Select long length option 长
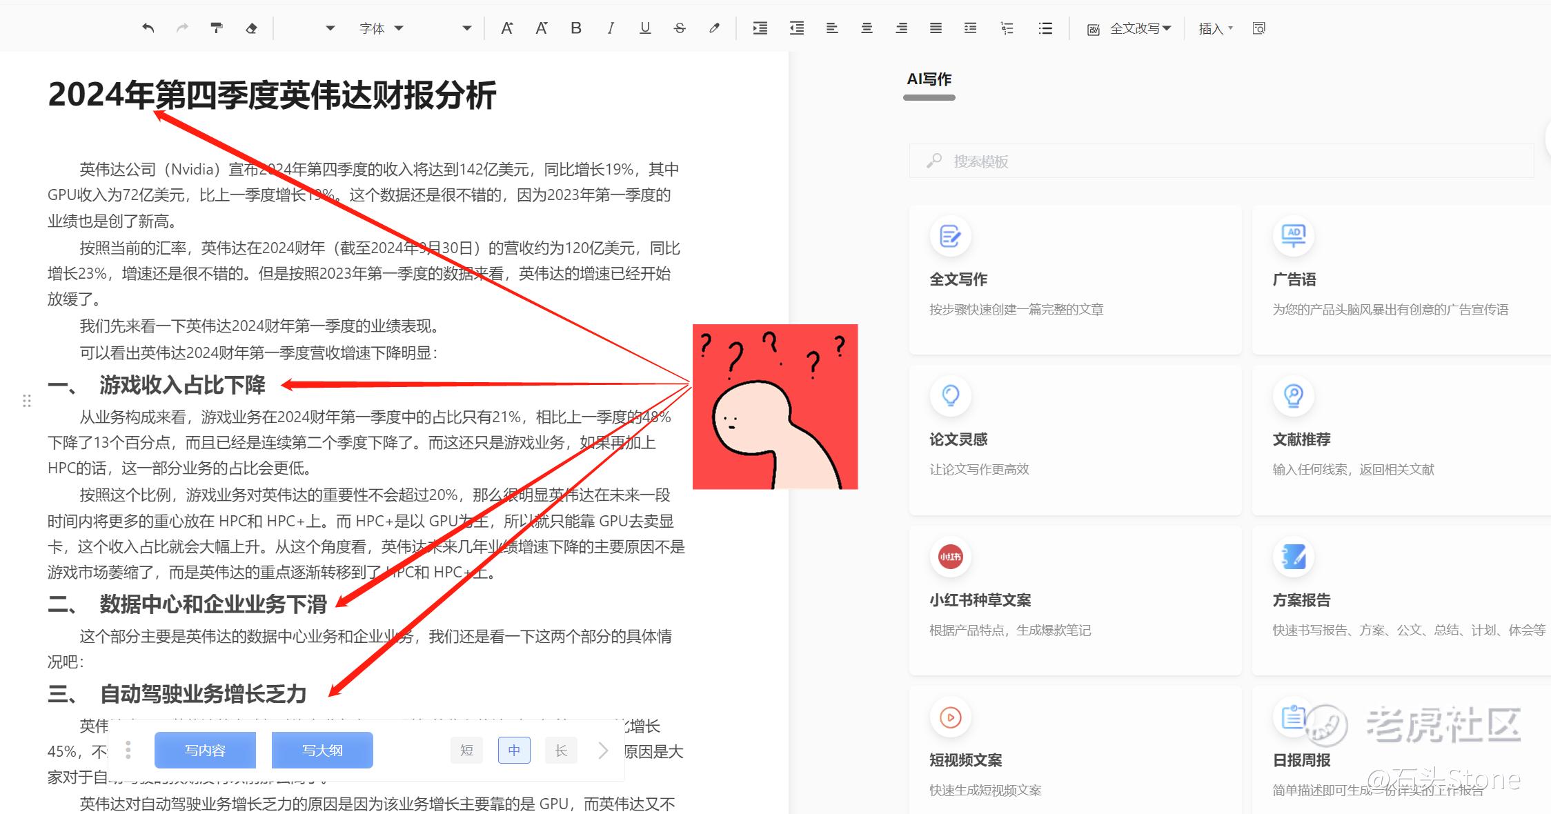The image size is (1551, 814). click(561, 750)
